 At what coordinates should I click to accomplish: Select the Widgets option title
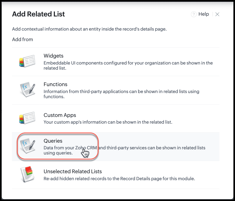point(54,56)
